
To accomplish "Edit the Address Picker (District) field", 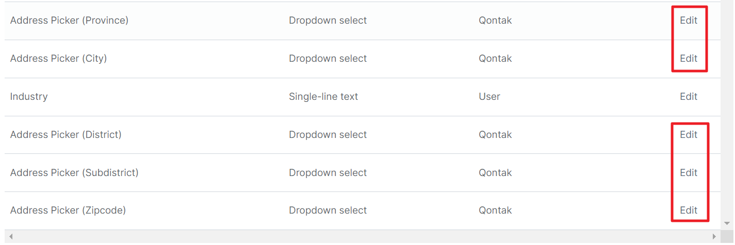I will coord(689,135).
